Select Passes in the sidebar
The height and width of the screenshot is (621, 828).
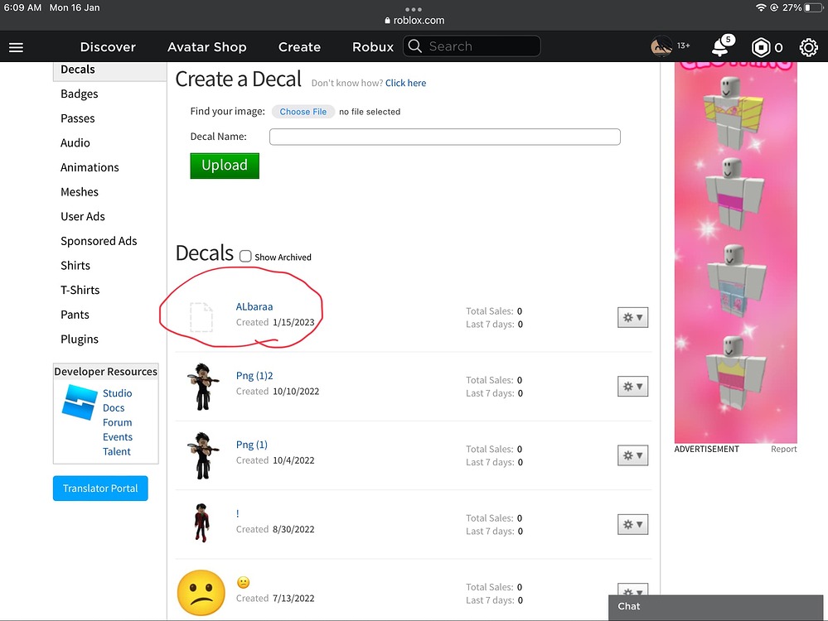tap(78, 118)
